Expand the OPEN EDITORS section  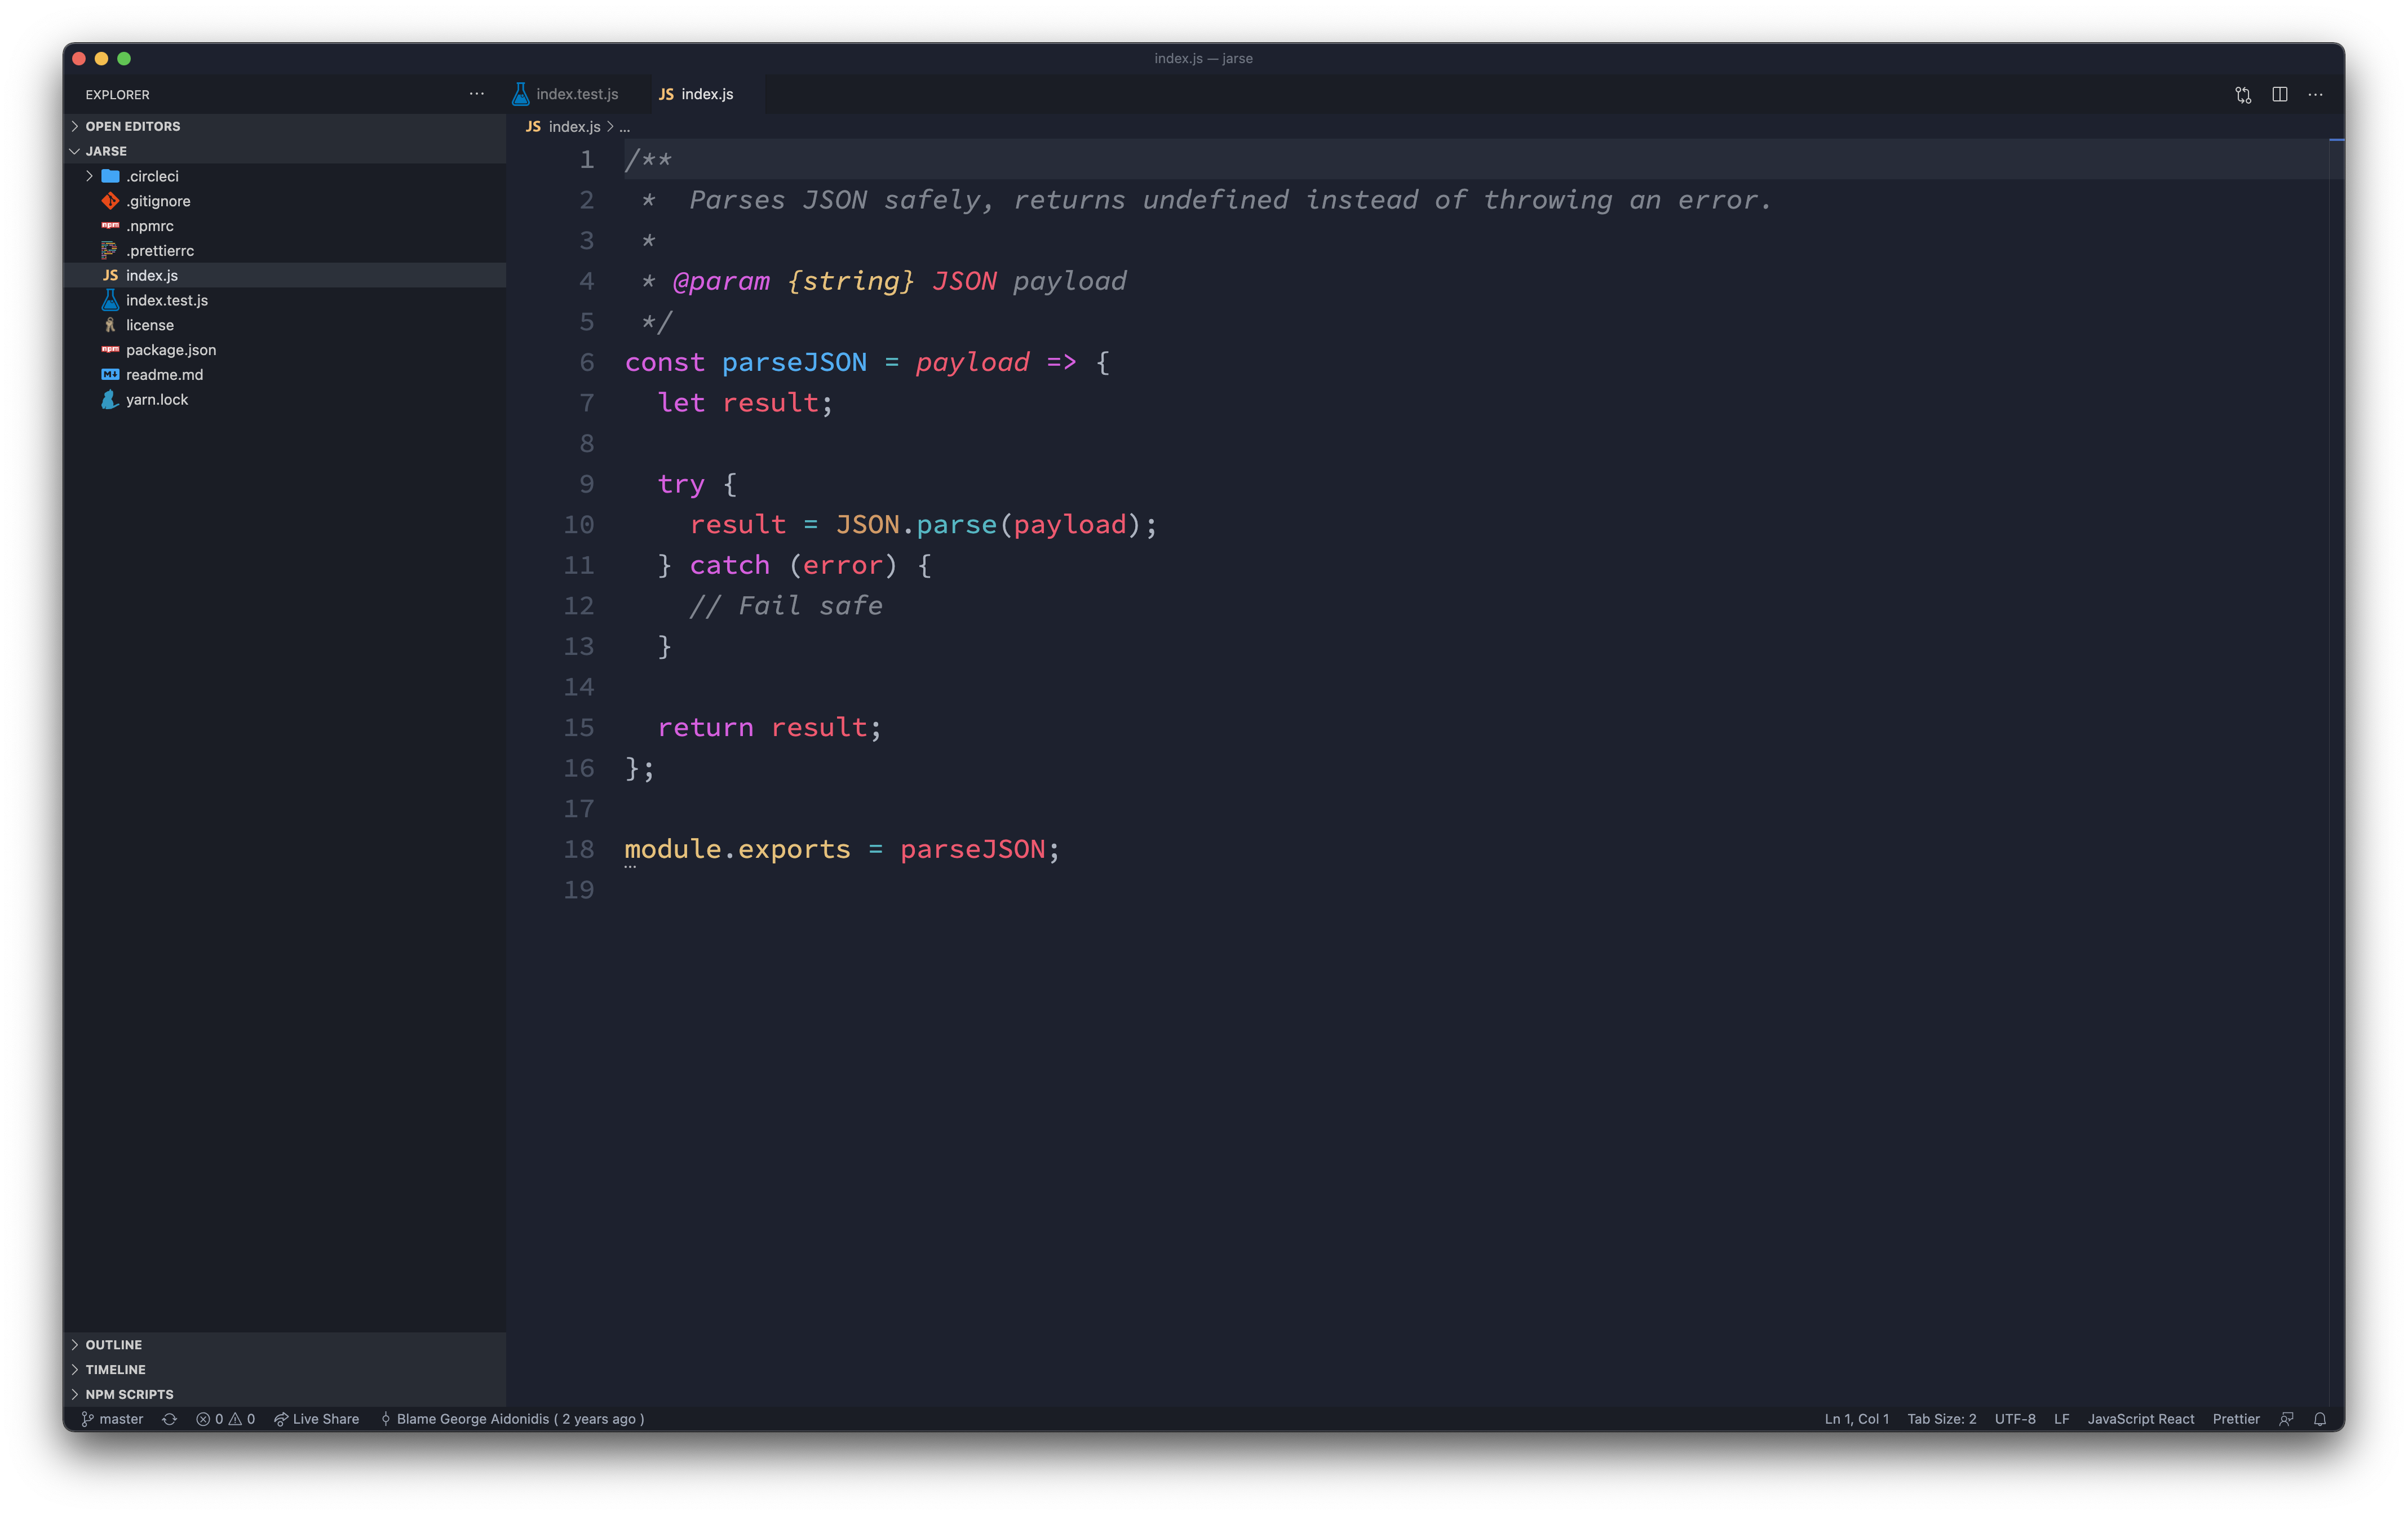coord(284,126)
